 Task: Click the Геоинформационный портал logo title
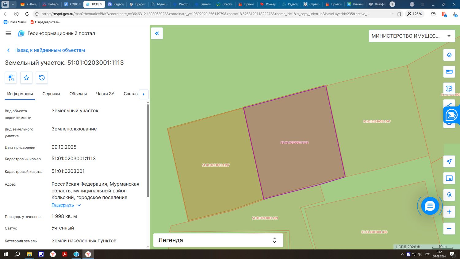tap(57, 33)
